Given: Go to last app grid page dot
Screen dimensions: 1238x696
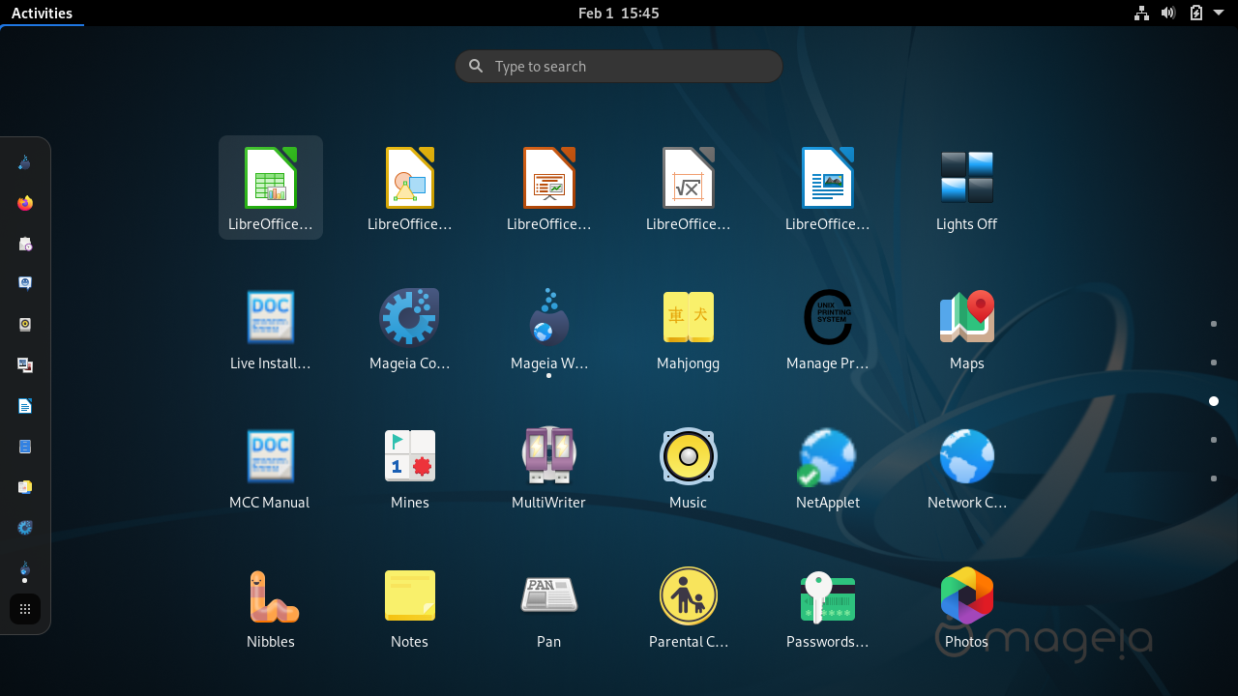Looking at the screenshot, I should (x=1214, y=478).
